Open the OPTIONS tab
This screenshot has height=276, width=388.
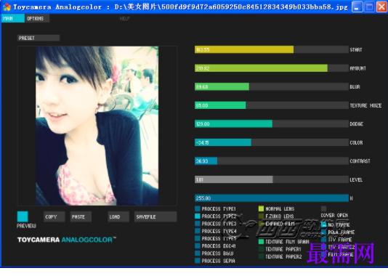click(37, 18)
